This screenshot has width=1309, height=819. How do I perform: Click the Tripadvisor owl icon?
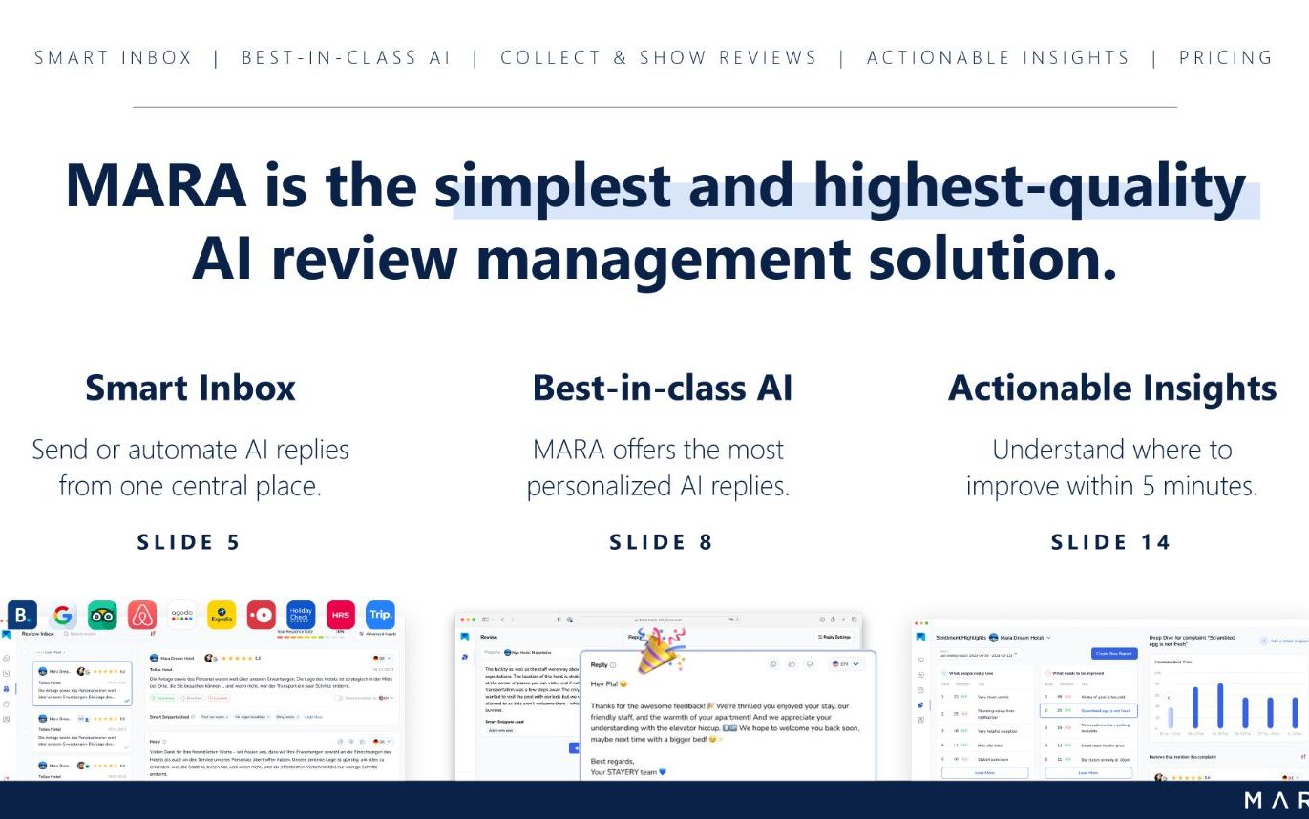(102, 615)
